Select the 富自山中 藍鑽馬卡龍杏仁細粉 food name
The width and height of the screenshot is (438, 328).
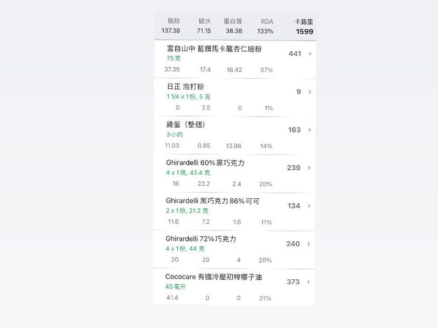click(214, 49)
